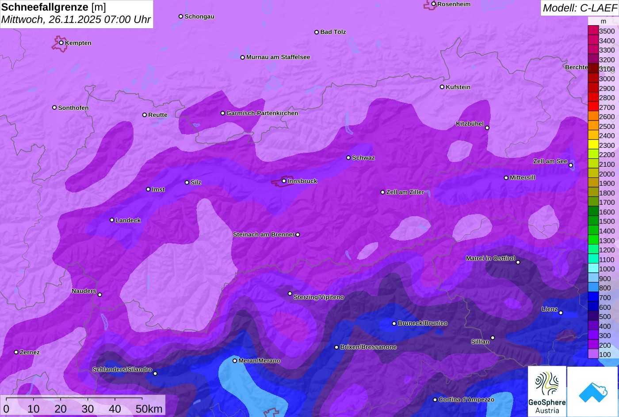The height and width of the screenshot is (417, 619).
Task: Click the Zell am See marker dot
Action: click(x=571, y=165)
